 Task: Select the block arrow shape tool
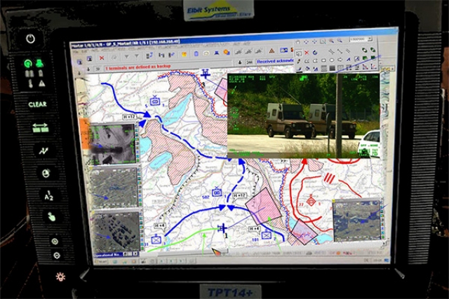tap(340, 60)
